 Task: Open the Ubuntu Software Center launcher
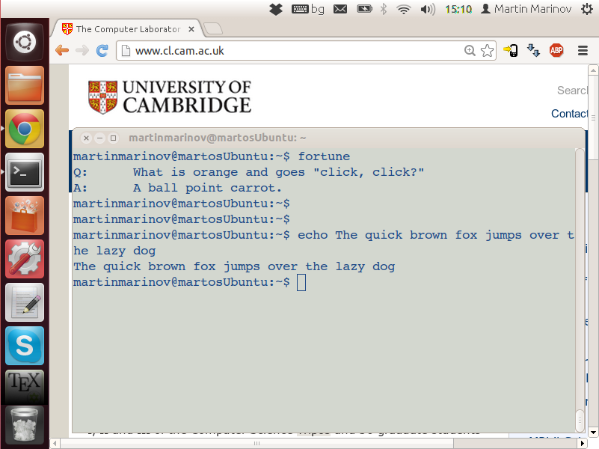click(x=25, y=216)
